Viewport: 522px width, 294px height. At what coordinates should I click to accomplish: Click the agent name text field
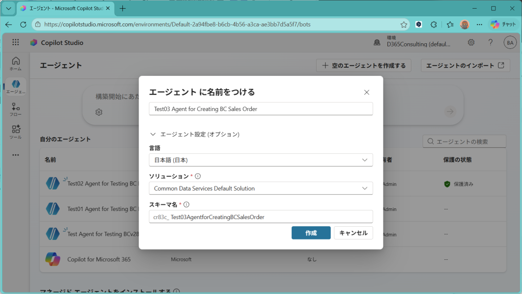[260, 109]
